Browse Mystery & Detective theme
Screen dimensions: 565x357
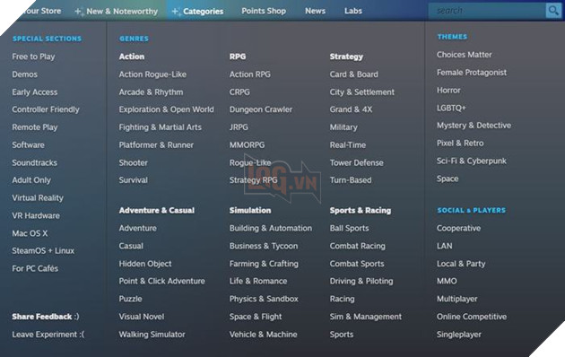point(474,126)
